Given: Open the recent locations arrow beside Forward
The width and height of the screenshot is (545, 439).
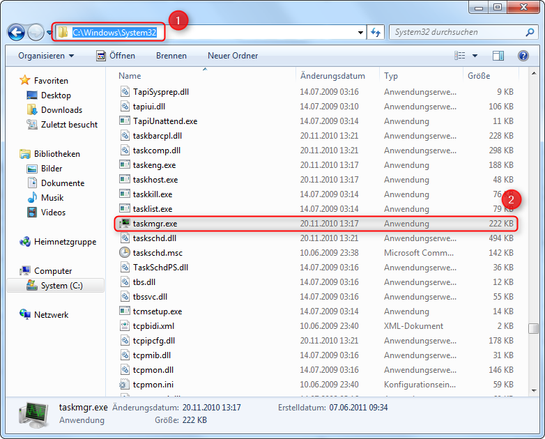Looking at the screenshot, I should 49,33.
